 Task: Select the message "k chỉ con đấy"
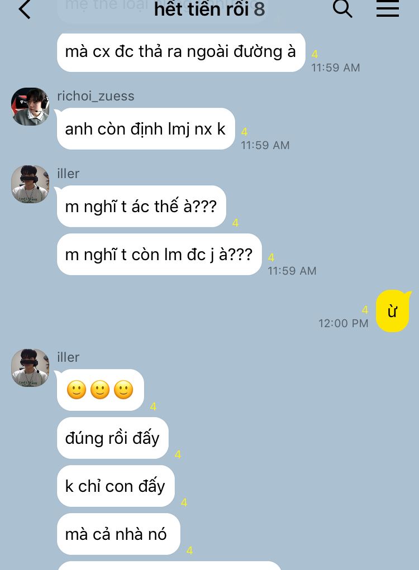116,486
